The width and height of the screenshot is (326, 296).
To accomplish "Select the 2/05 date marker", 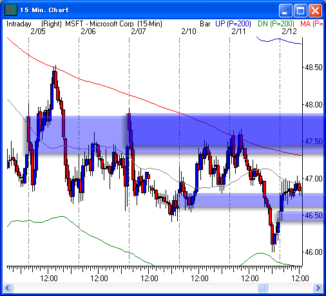I will point(38,32).
